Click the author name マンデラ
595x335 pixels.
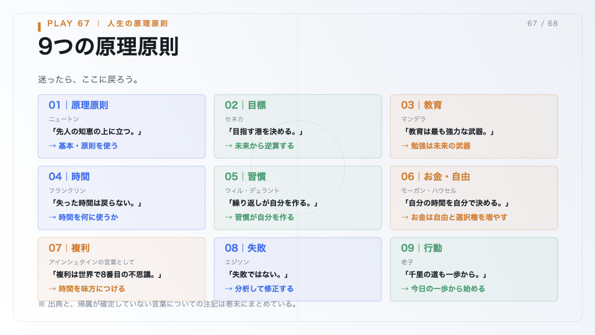click(413, 119)
